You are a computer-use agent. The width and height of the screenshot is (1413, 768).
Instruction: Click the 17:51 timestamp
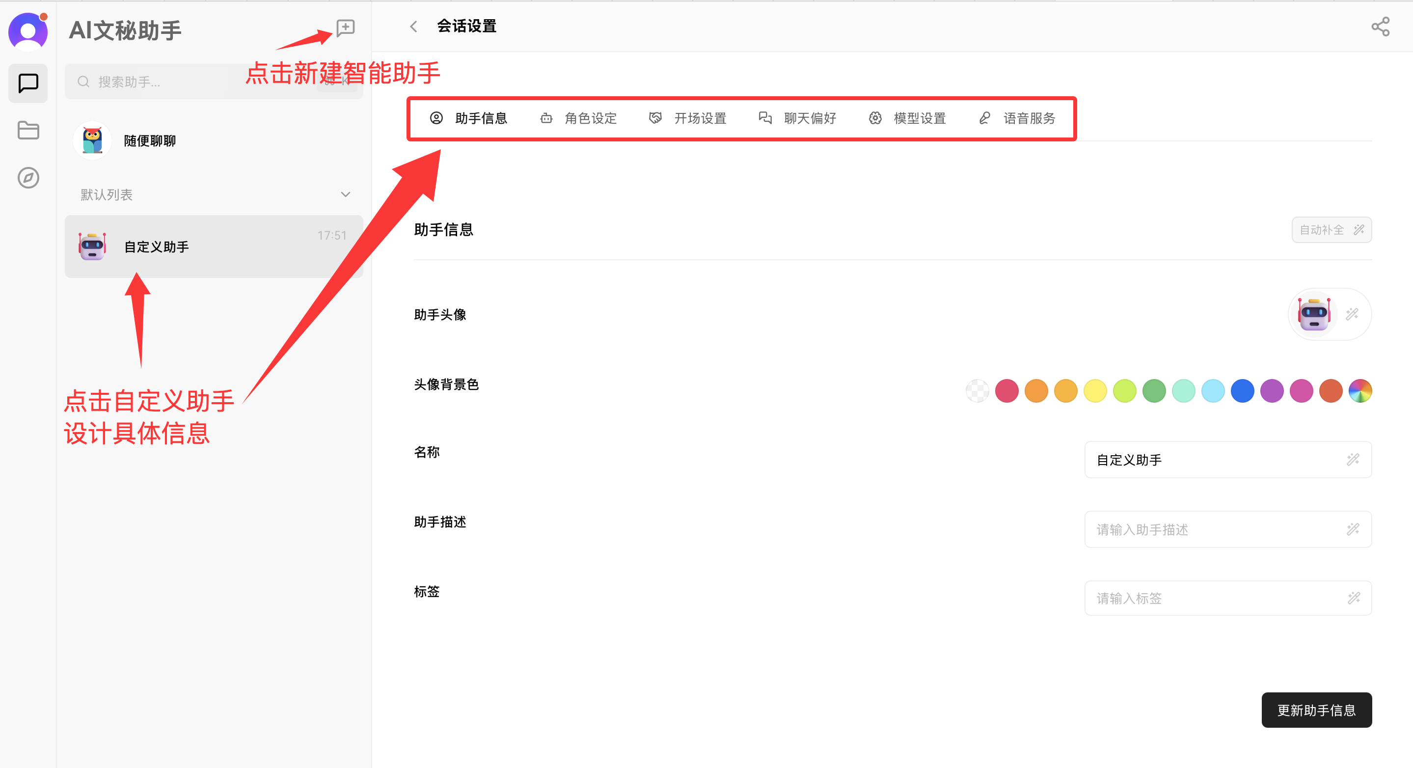coord(332,235)
